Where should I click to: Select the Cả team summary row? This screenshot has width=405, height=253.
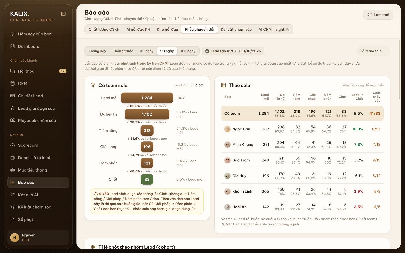(x=302, y=113)
